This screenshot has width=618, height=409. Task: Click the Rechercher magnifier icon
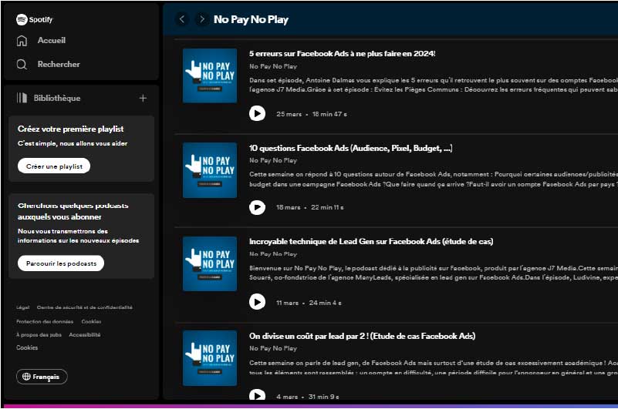pyautogui.click(x=22, y=64)
